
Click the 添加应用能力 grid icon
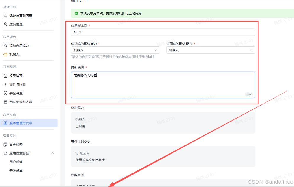(5, 46)
